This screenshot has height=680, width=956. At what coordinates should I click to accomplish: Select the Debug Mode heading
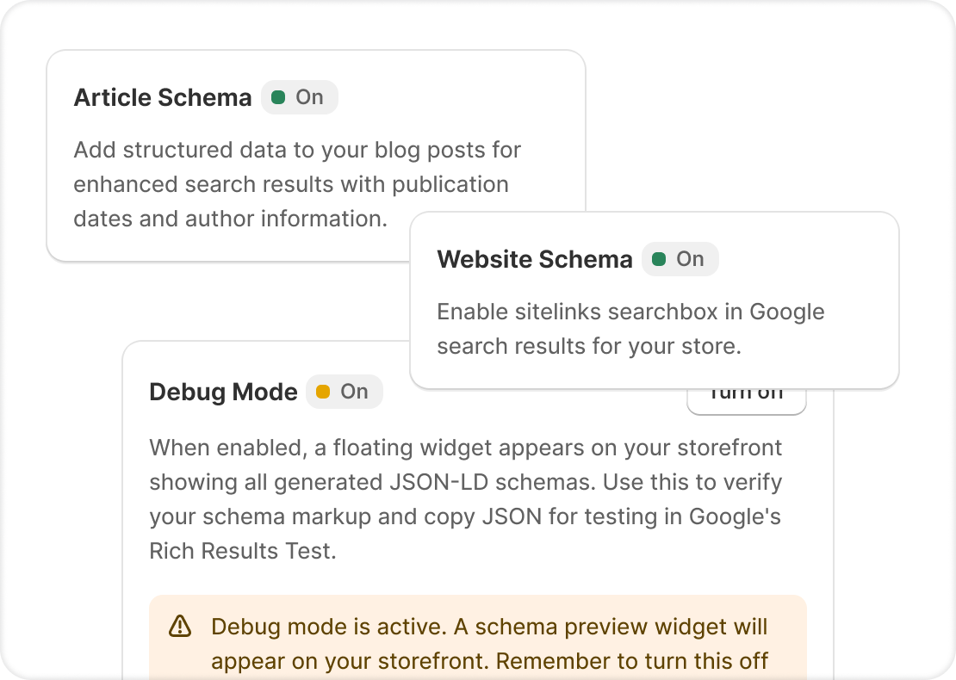(x=223, y=392)
